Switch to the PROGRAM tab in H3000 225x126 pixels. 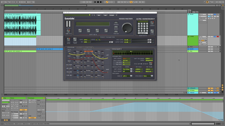click(71, 47)
